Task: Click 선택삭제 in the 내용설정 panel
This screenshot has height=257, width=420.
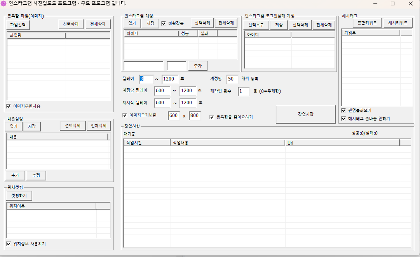Action: 73,126
